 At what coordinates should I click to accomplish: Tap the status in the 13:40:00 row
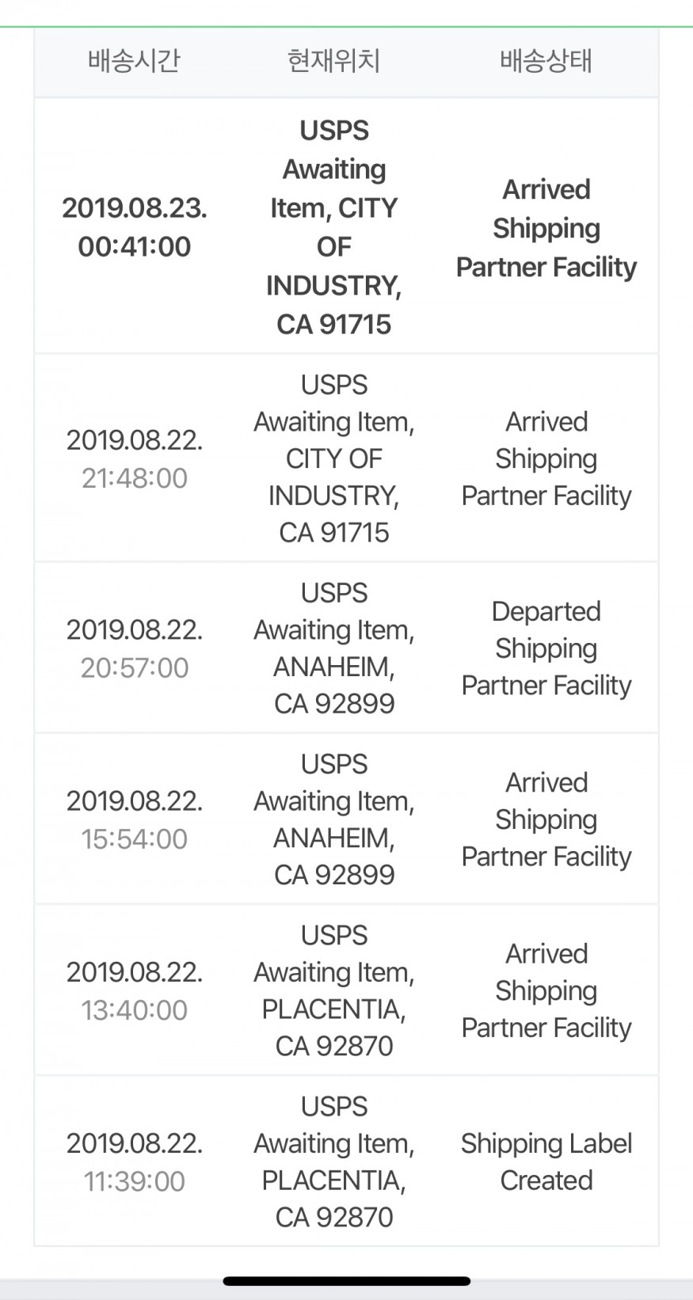[546, 990]
